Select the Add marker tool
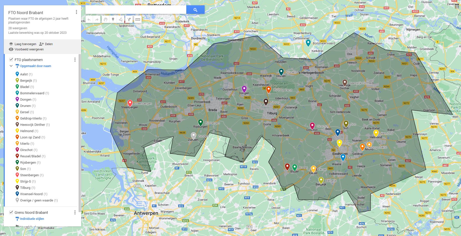 coord(113,19)
